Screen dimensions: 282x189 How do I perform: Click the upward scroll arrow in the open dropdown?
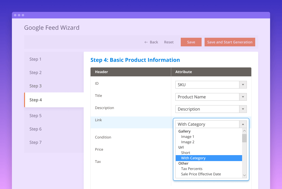(244, 131)
